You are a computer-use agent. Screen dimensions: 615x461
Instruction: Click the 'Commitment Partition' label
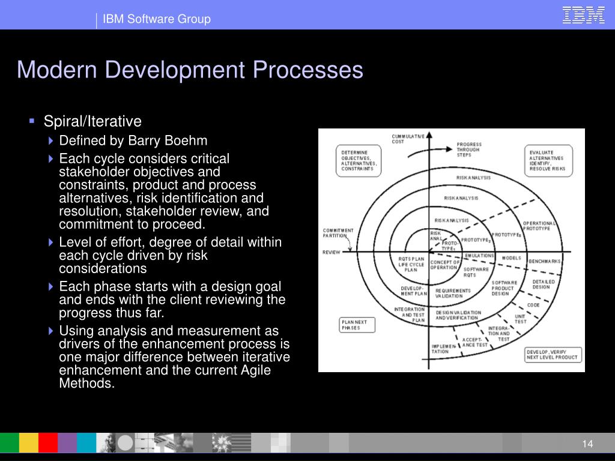pos(338,234)
